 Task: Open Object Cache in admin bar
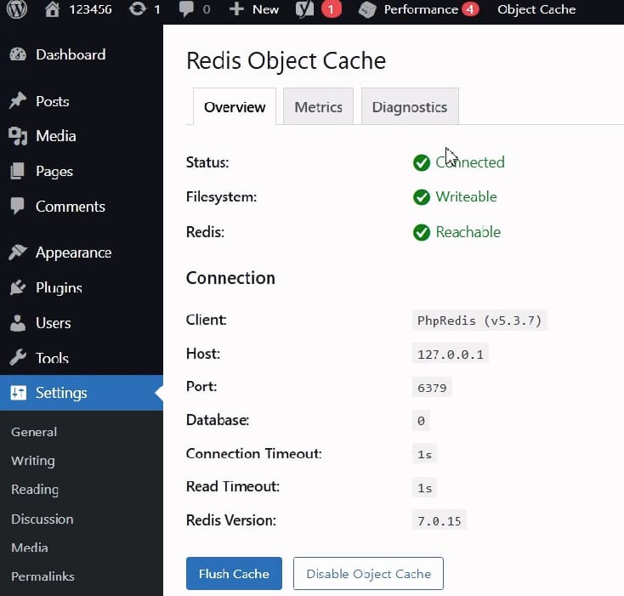536,9
